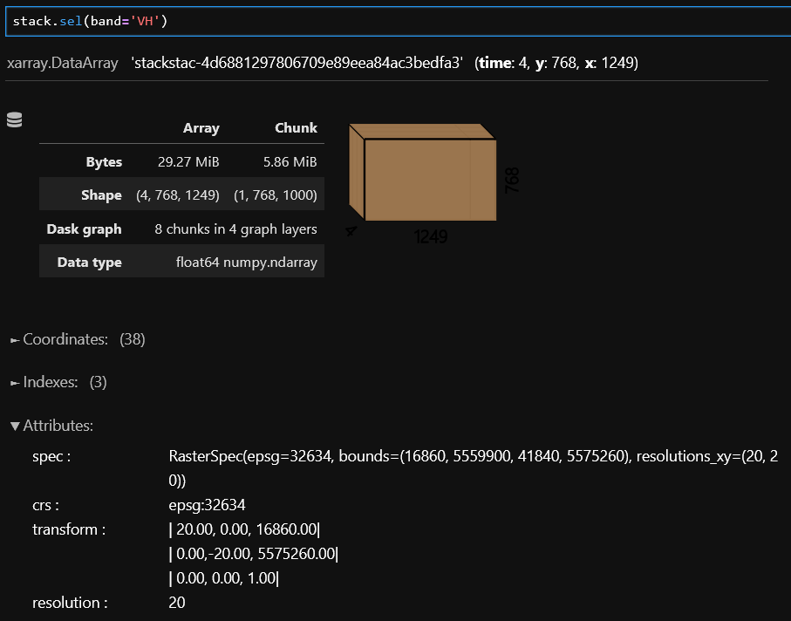Click the brown chunk cube diagram
This screenshot has height=621, width=791.
click(424, 175)
